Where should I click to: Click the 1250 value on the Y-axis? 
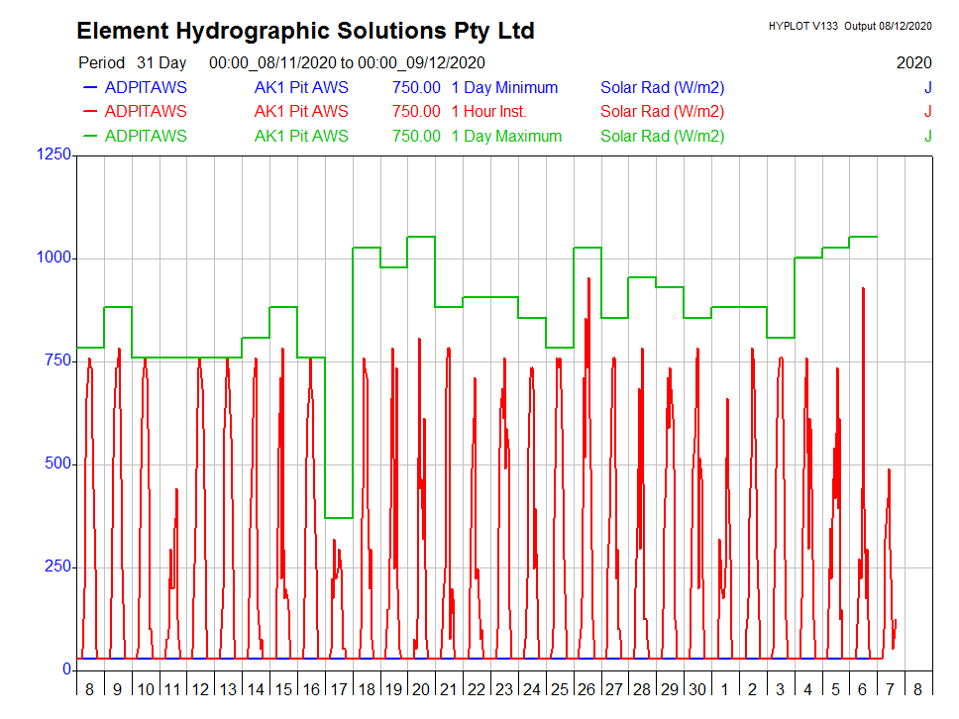click(53, 154)
